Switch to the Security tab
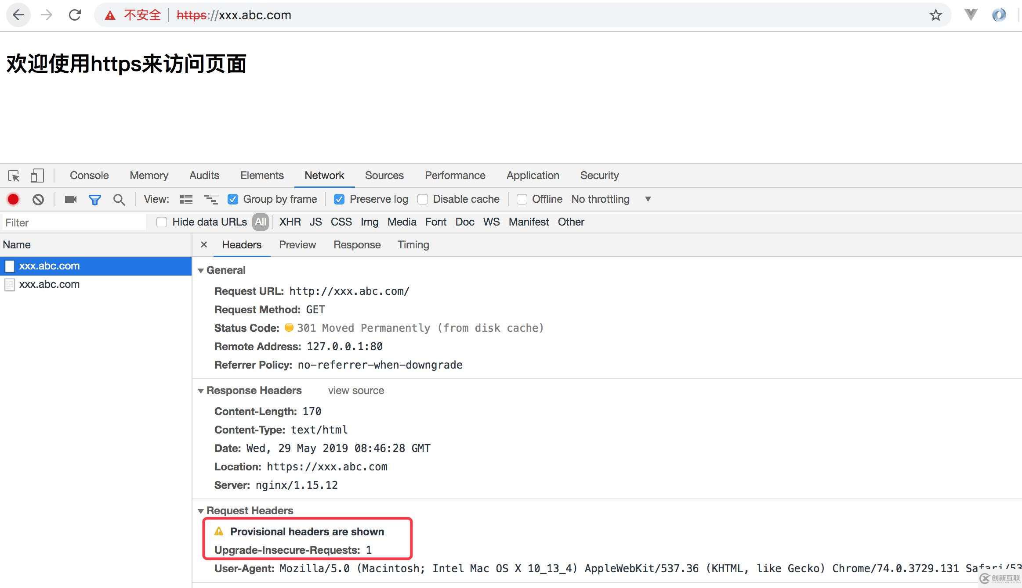The height and width of the screenshot is (588, 1022). pyautogui.click(x=599, y=175)
